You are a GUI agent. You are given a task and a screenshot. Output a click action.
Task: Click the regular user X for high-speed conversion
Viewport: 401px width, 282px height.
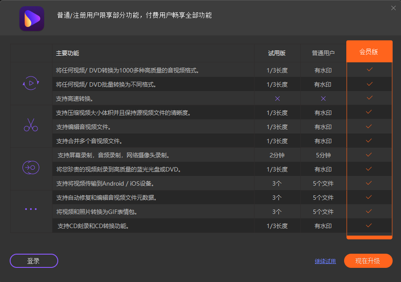[323, 99]
